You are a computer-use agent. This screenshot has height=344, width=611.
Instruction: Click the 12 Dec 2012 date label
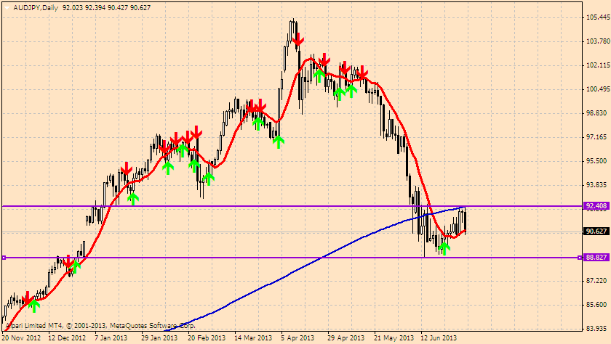(67, 337)
